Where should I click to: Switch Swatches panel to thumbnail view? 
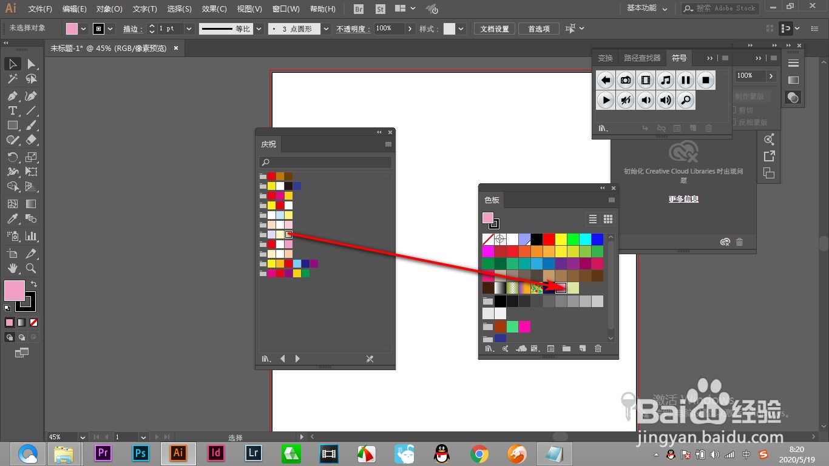[x=608, y=219]
